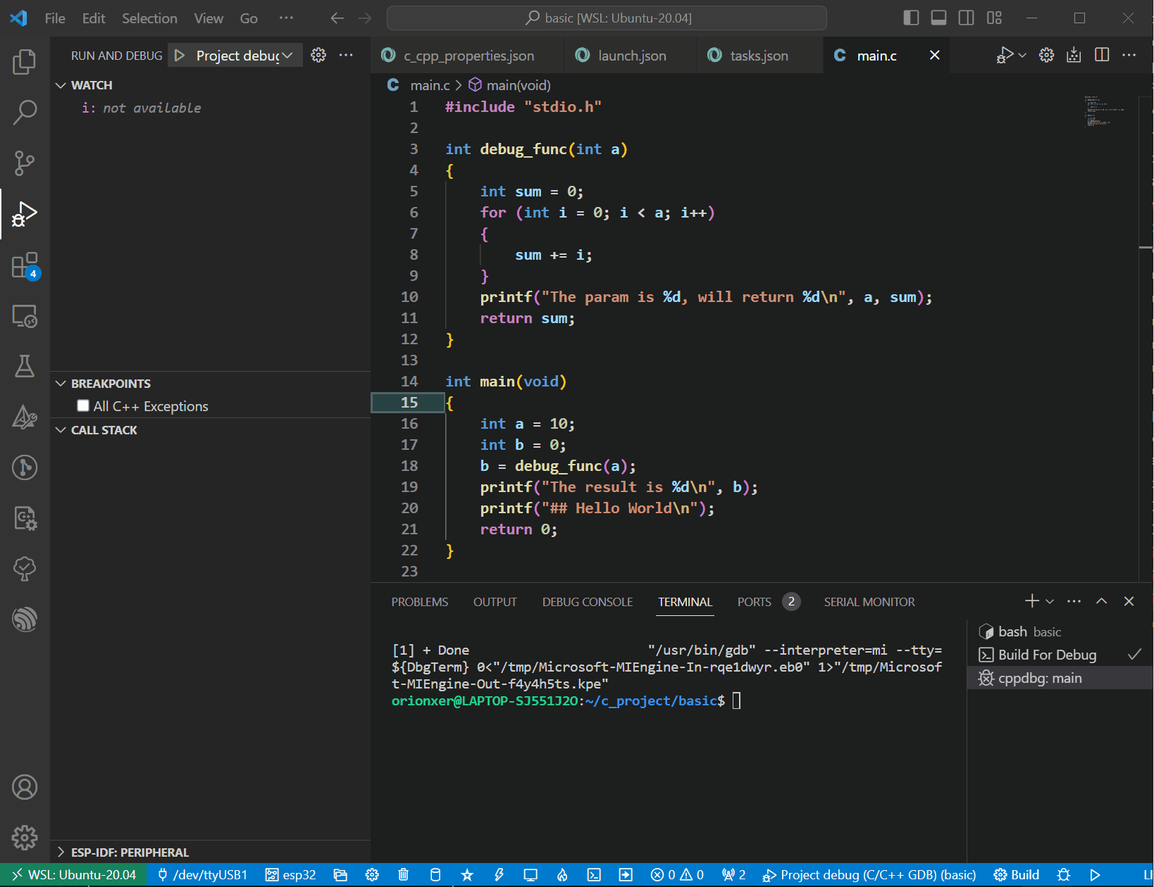Click the Build button in status bar

[x=1016, y=875]
